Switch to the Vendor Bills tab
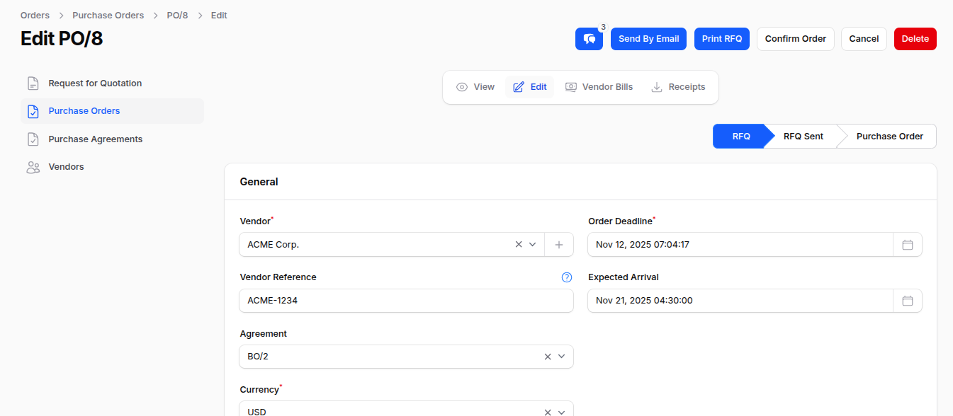The image size is (953, 416). pos(599,86)
